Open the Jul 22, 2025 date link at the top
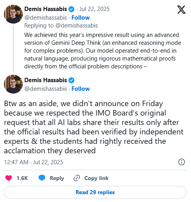191x202 pixels. pyautogui.click(x=94, y=9)
